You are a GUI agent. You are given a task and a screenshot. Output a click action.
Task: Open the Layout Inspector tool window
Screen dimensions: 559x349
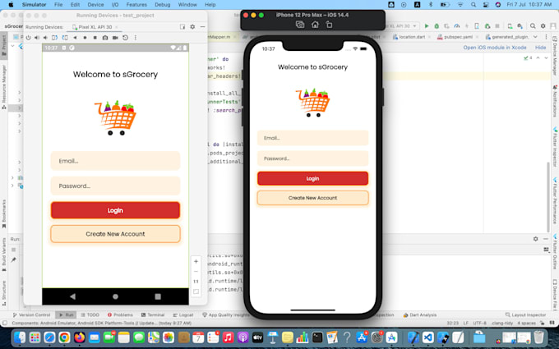[525, 315]
